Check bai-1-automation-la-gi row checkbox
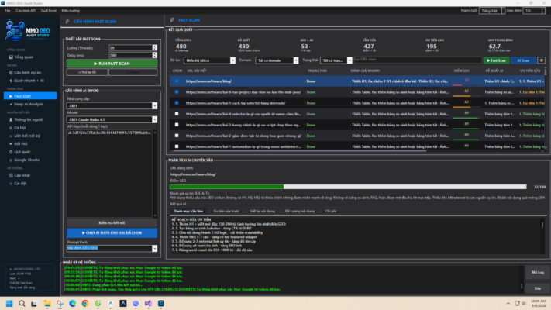This screenshot has height=310, width=551. (x=177, y=146)
